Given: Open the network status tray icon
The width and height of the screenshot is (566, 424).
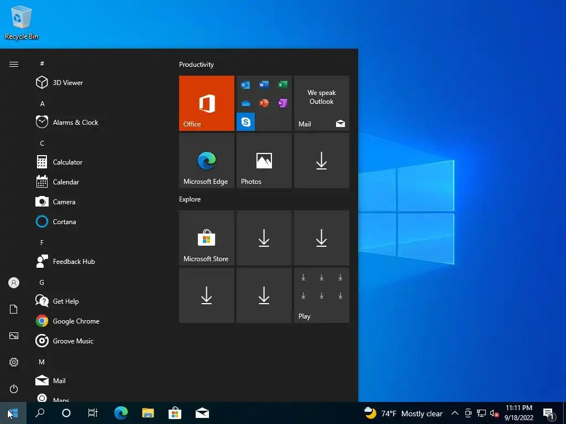Looking at the screenshot, I should pos(481,413).
